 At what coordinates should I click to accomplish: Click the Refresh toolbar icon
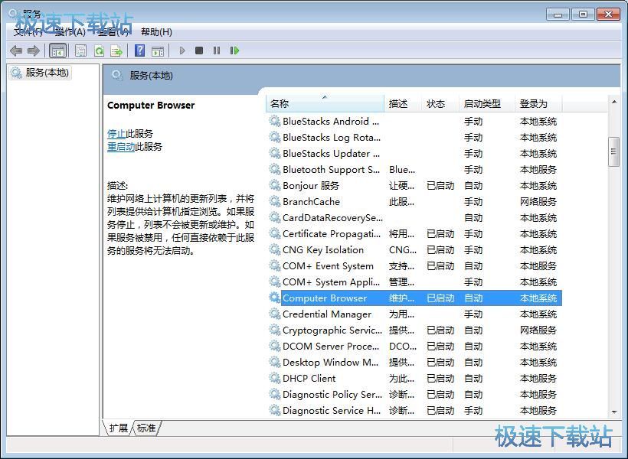coord(99,50)
